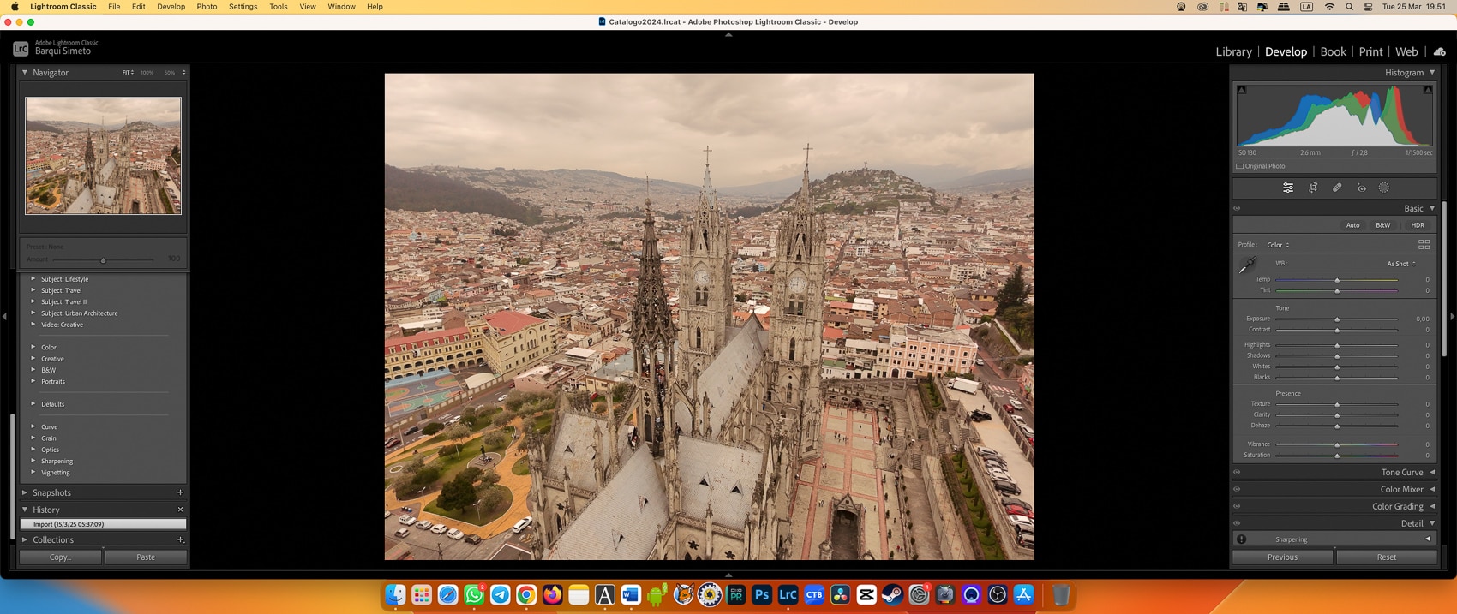Open Lightroom Classic icon in the Dock
The image size is (1457, 614).
click(x=788, y=594)
